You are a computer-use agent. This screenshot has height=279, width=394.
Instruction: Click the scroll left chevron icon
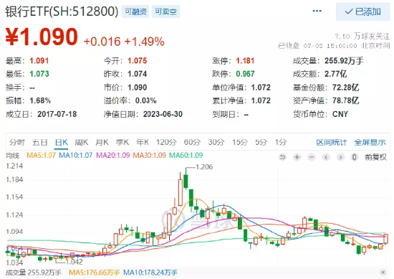click(326, 157)
